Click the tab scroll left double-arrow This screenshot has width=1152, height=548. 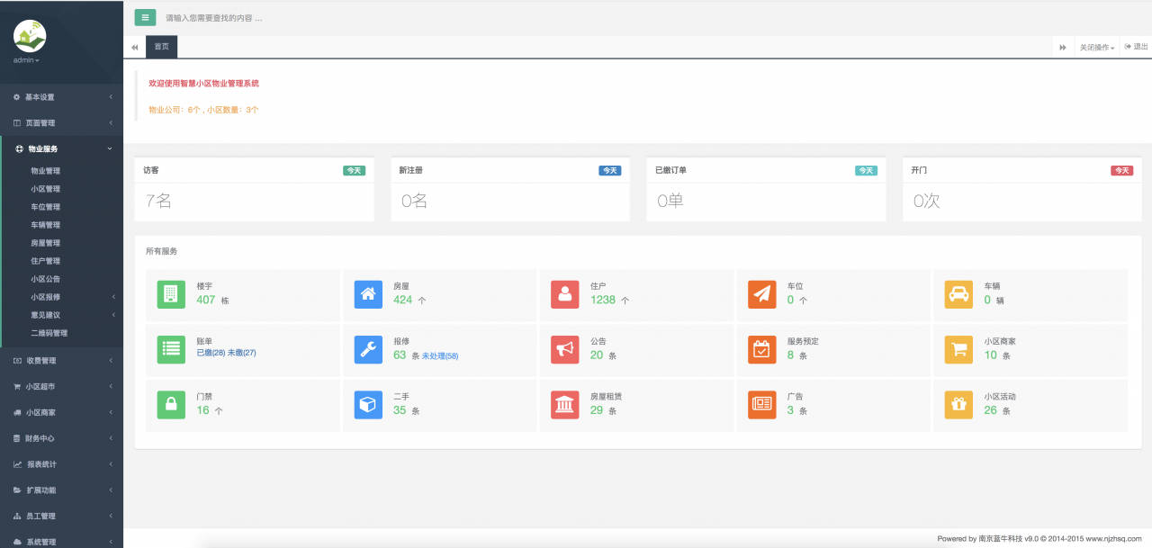pos(135,47)
